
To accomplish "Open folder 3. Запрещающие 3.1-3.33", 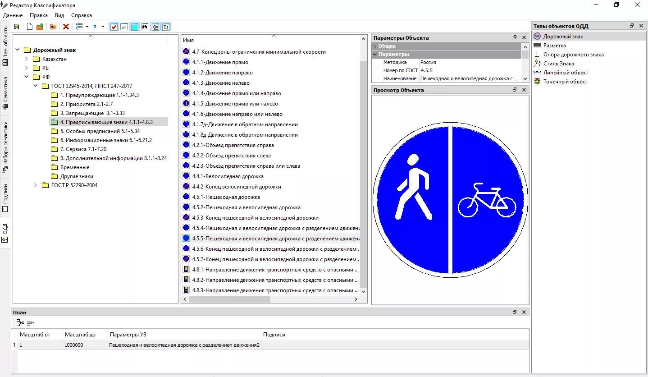I will pyautogui.click(x=92, y=113).
